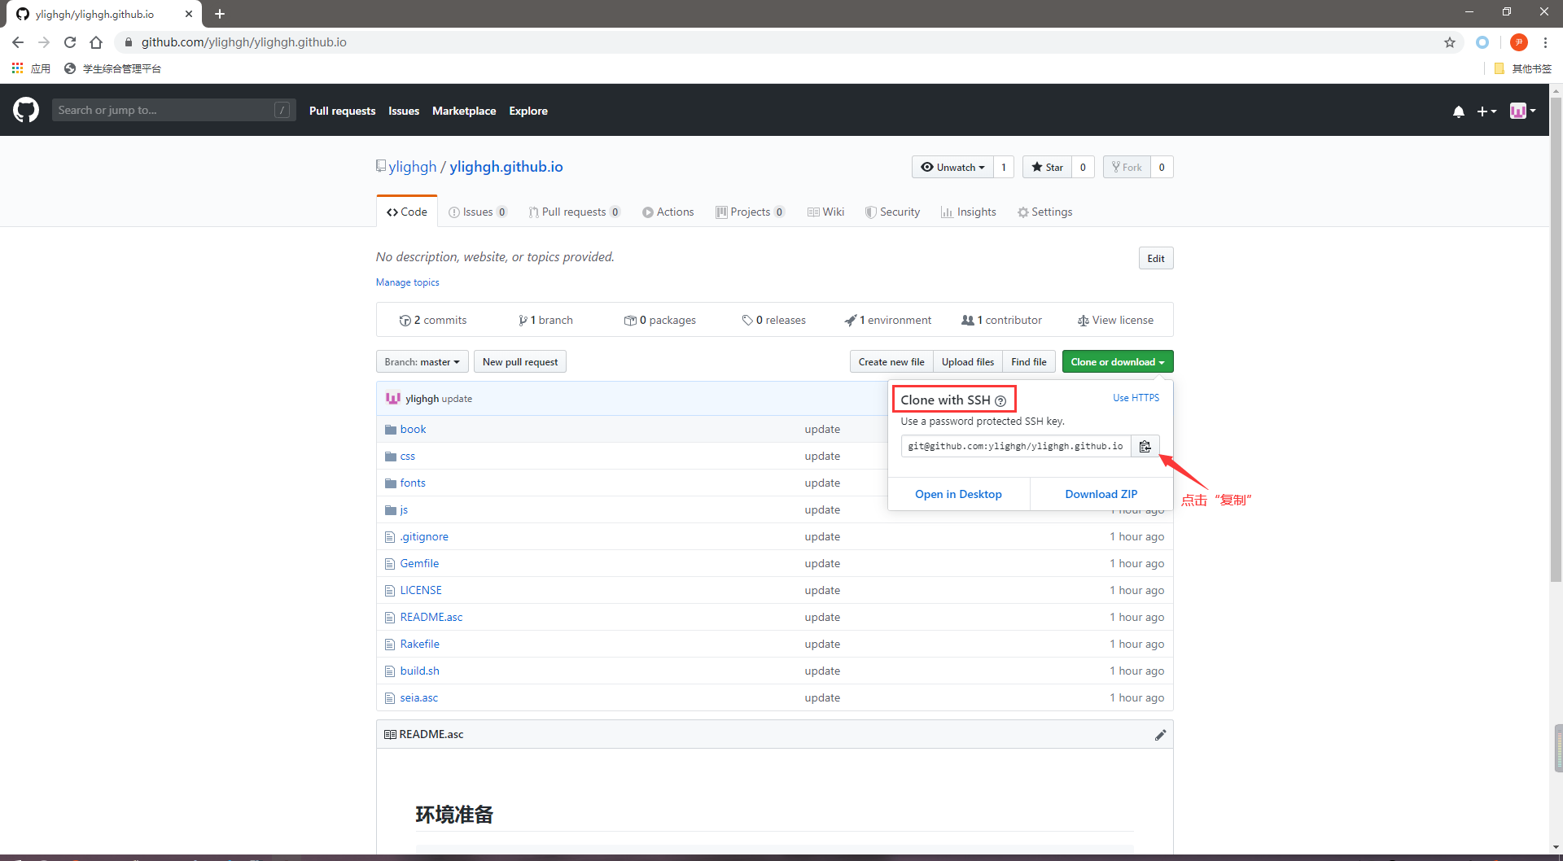Edit README.asc with the pencil icon
Viewport: 1563px width, 861px height.
point(1160,735)
